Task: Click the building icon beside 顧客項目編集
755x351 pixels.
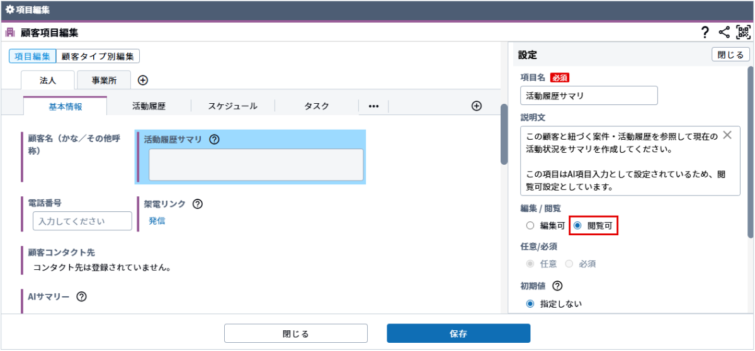Action: click(11, 33)
